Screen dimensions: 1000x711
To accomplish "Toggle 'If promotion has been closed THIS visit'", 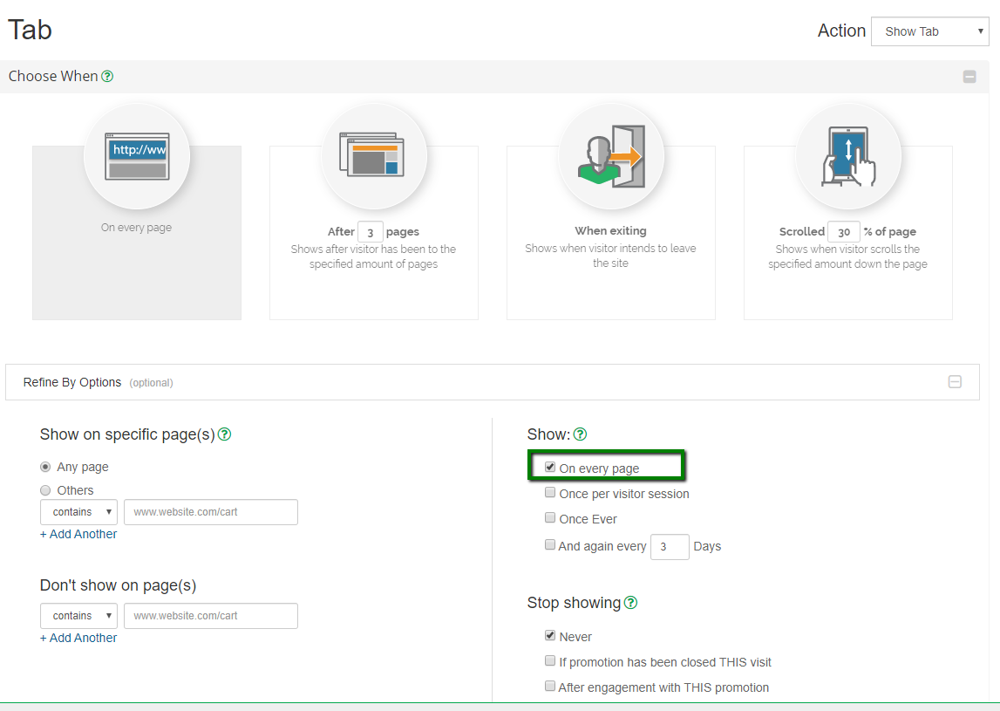I will click(x=550, y=661).
